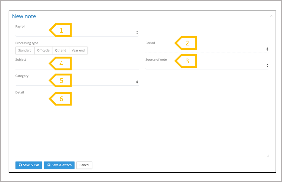Screen dimensions: 282x182
Task: Click the floppy icon on Save & Attach
Action: (x=49, y=165)
